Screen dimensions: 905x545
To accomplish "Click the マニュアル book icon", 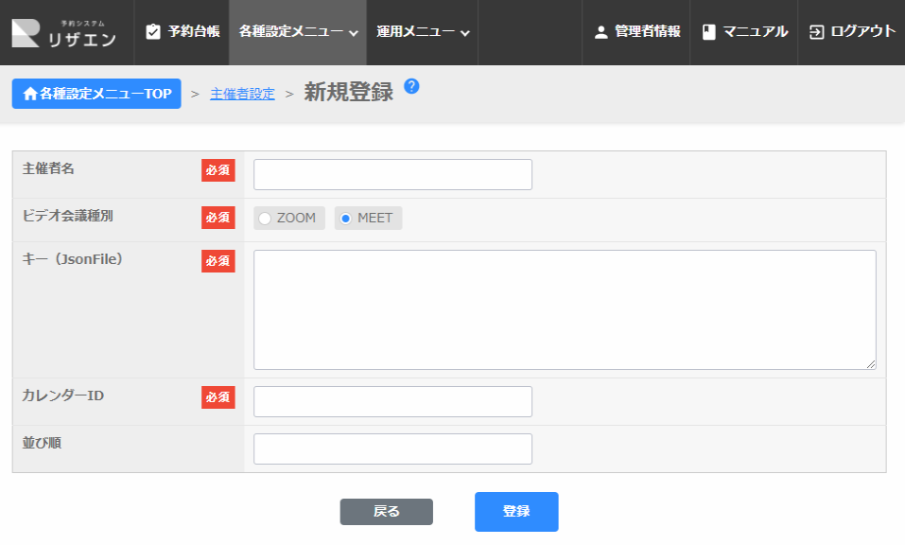I will tap(709, 32).
